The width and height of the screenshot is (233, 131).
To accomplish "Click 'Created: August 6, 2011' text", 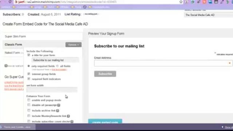I will coord(44,15).
